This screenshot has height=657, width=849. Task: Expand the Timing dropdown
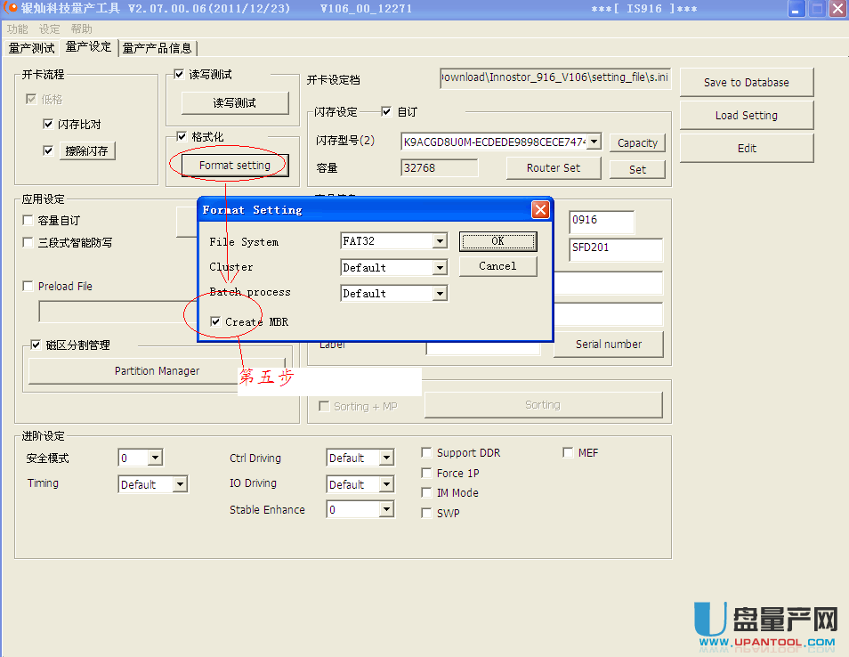tap(180, 484)
